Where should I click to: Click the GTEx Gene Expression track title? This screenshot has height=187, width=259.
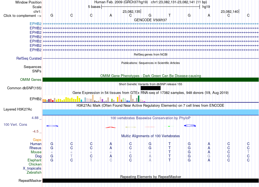(x=150, y=93)
